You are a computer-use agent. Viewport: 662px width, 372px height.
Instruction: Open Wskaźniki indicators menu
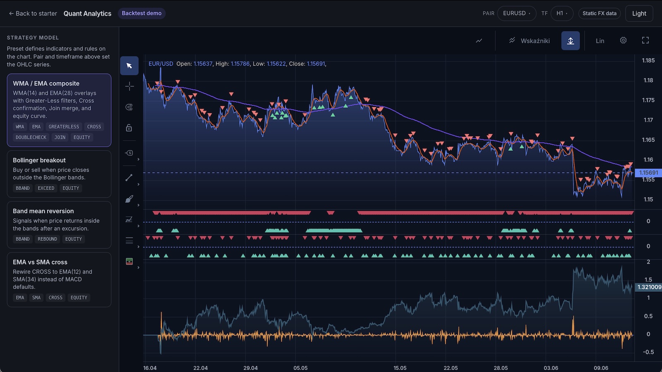click(x=529, y=41)
